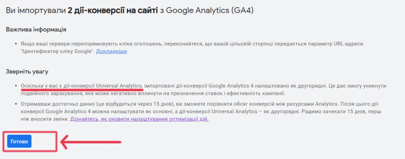Click the quoted Ідентифікатор кліку Google text
Viewport: 405px width, 159px height.
pos(58,51)
